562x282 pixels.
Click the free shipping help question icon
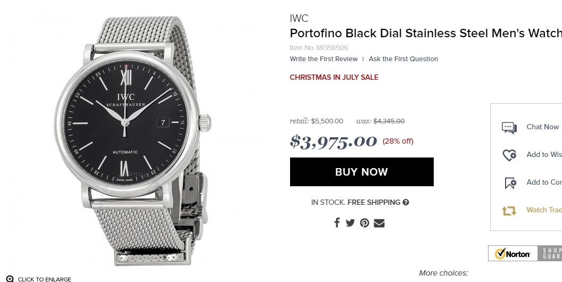[x=406, y=202]
